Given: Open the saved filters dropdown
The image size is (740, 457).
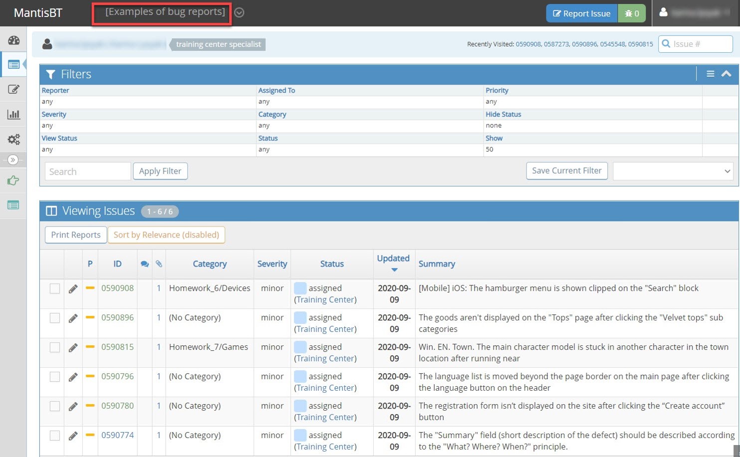Looking at the screenshot, I should point(673,171).
